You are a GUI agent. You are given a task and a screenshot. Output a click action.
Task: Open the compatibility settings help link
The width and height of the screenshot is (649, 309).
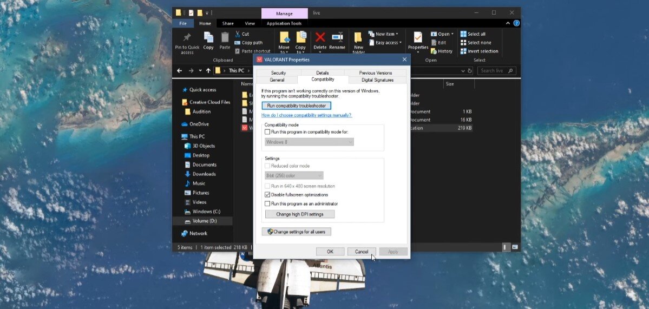pos(306,115)
